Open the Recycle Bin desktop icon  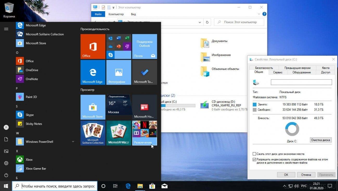[9, 10]
